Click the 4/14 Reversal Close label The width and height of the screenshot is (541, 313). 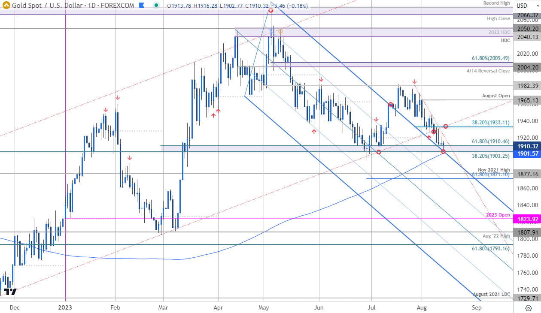click(488, 71)
